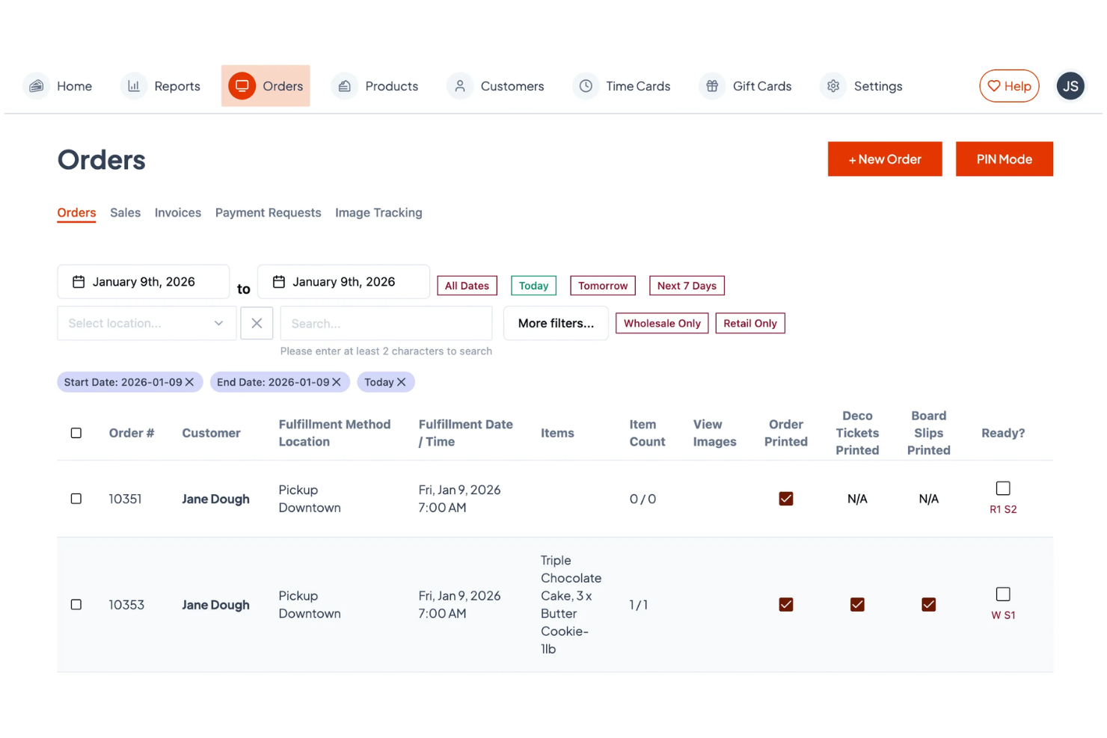The height and width of the screenshot is (738, 1107).
Task: Click the Order # column header
Action: (132, 433)
